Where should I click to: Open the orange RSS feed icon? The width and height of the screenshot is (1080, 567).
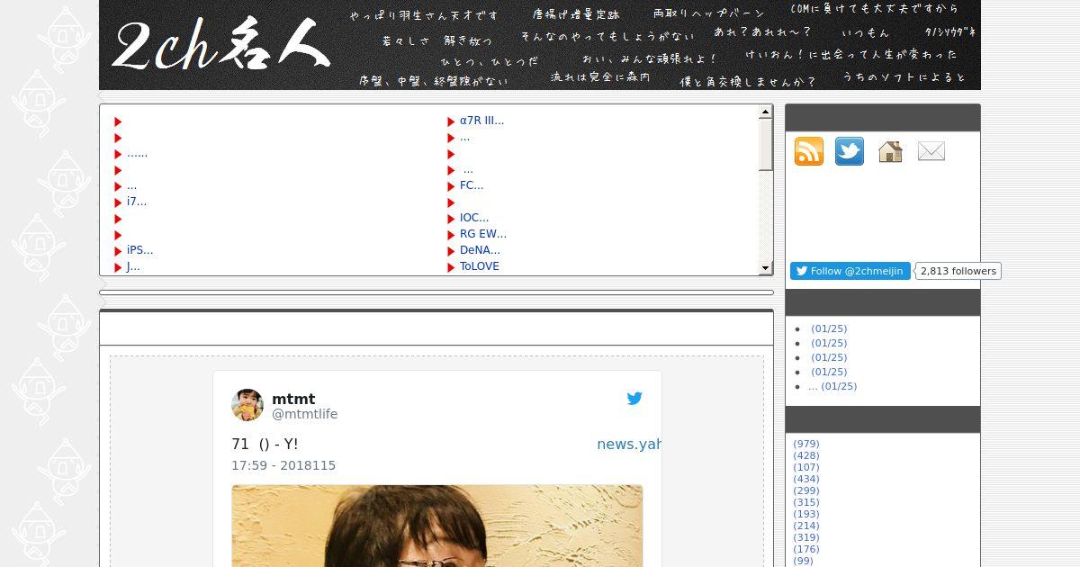(x=809, y=151)
